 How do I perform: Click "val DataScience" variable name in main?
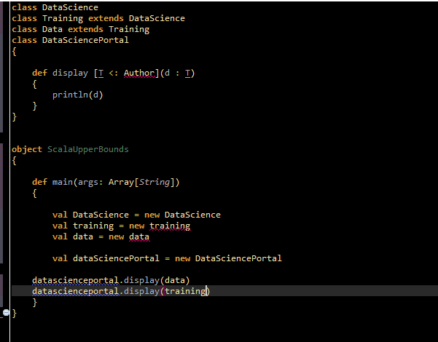click(x=101, y=215)
